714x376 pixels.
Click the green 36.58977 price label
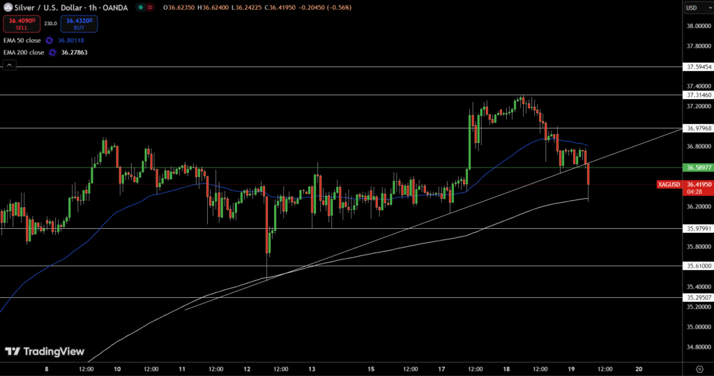pos(699,167)
